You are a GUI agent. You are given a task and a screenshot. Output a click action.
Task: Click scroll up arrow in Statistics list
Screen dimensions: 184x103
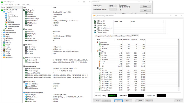pyautogui.click(x=179, y=39)
